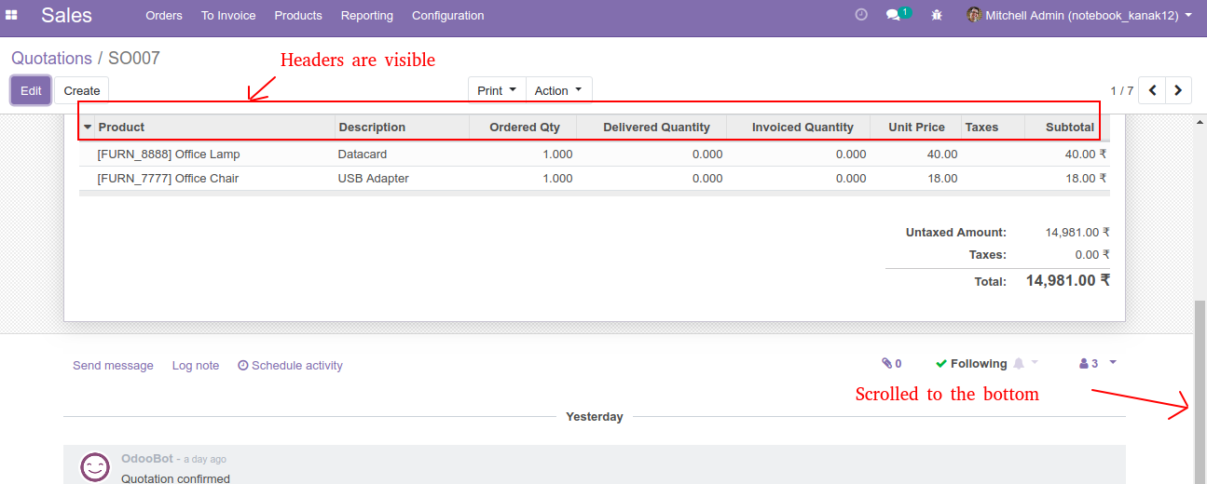
Task: Open the activities clock icon
Action: [861, 15]
